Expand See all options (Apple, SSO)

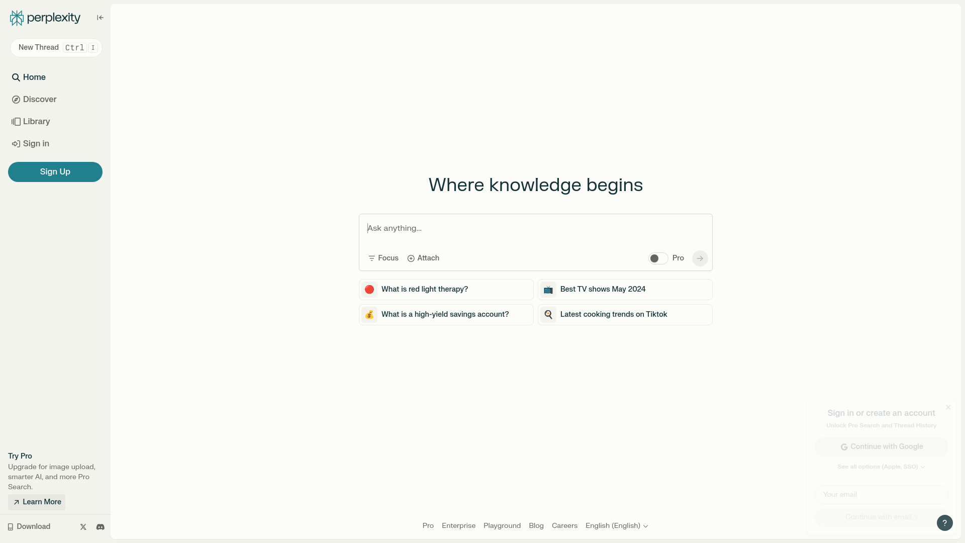click(882, 467)
